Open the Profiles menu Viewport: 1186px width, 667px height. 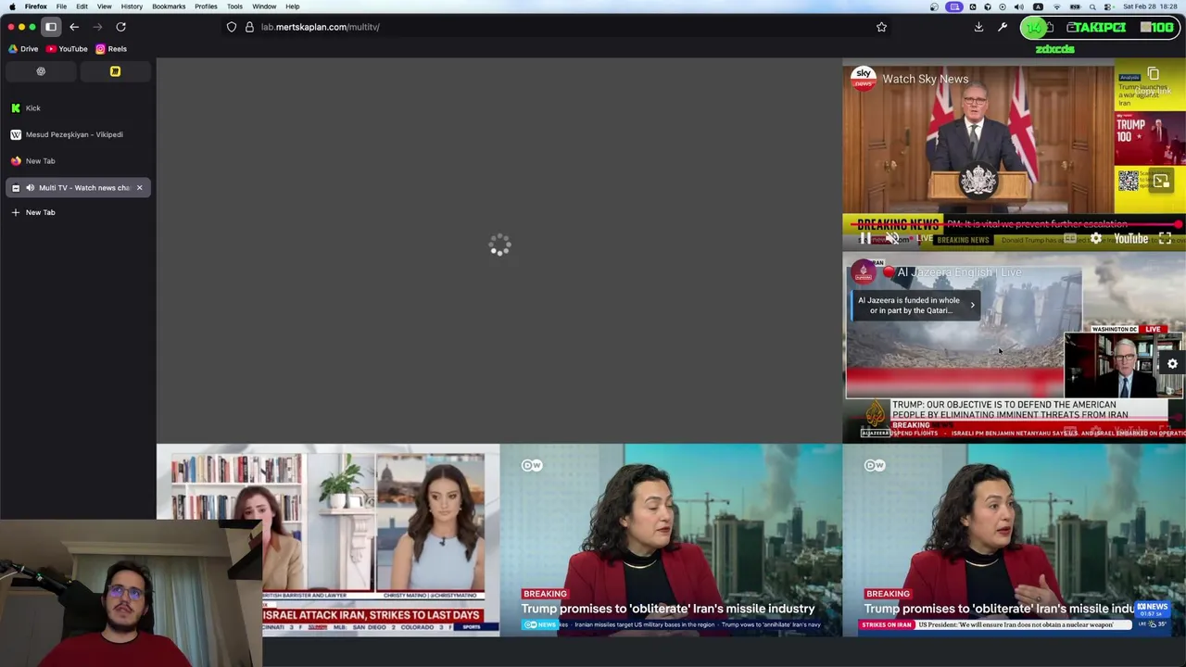point(206,6)
